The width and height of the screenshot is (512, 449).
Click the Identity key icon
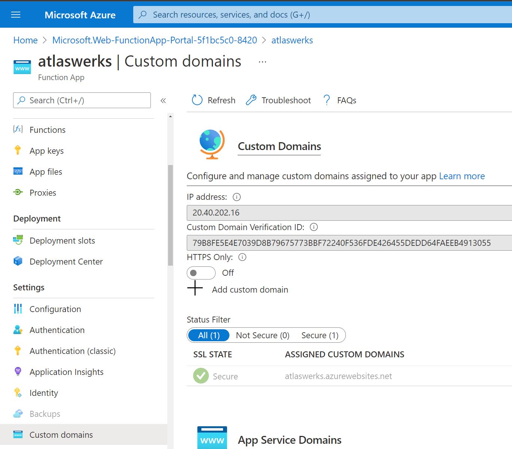tap(18, 393)
